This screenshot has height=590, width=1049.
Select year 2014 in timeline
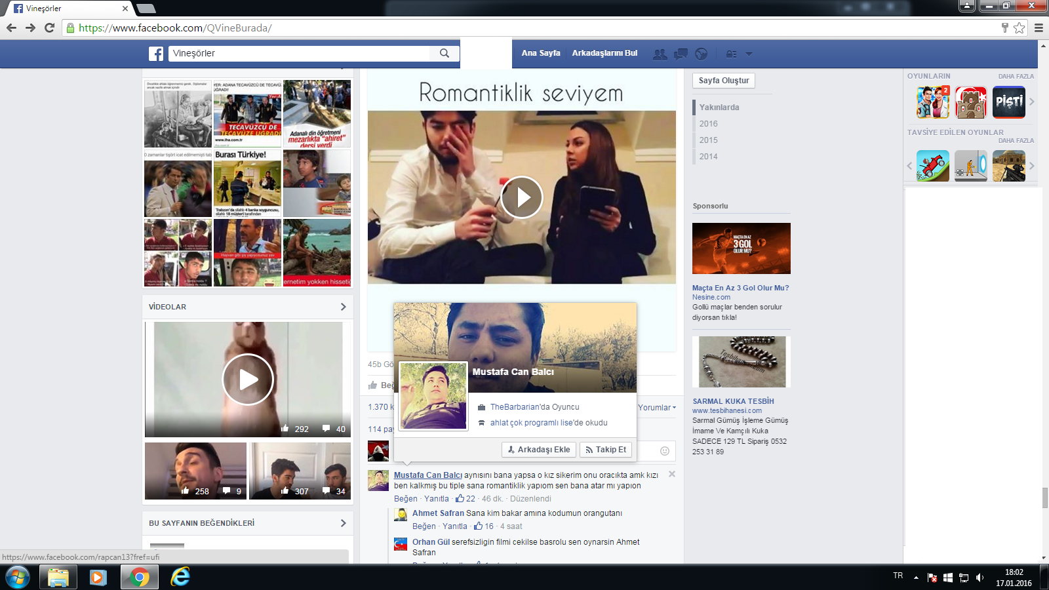pyautogui.click(x=708, y=157)
